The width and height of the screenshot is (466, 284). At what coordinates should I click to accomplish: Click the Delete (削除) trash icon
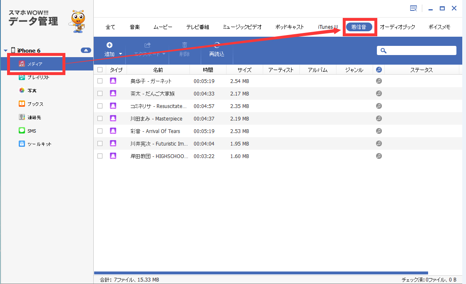tap(184, 45)
